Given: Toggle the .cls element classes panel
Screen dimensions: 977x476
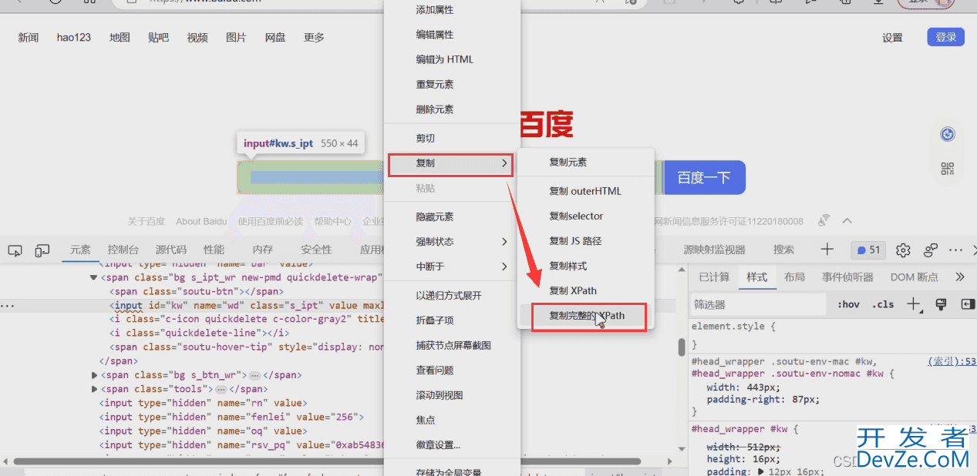Looking at the screenshot, I should 884,304.
